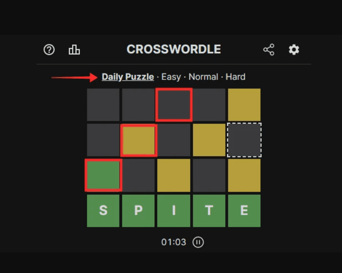Click the green E tile
The width and height of the screenshot is (342, 273).
pyautogui.click(x=244, y=211)
